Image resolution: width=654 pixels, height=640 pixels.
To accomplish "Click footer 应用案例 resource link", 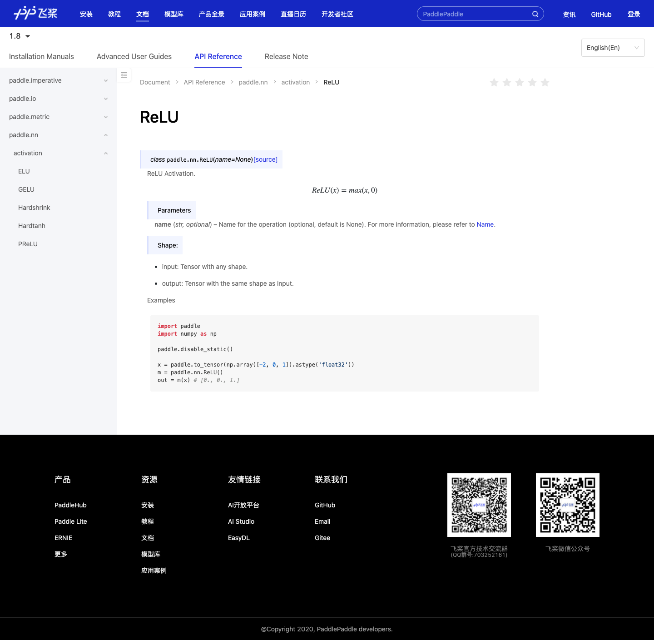I will point(154,571).
